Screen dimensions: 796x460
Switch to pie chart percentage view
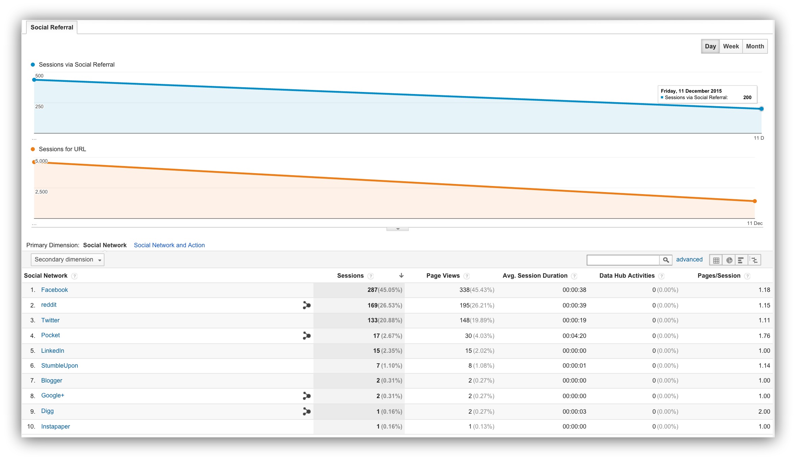click(x=729, y=260)
